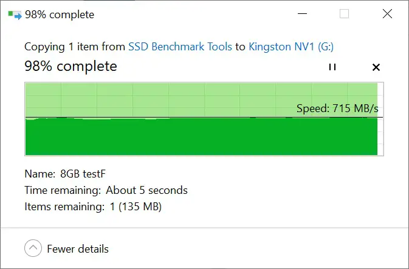Close the copy dialog window
This screenshot has height=269, width=409.
click(387, 14)
